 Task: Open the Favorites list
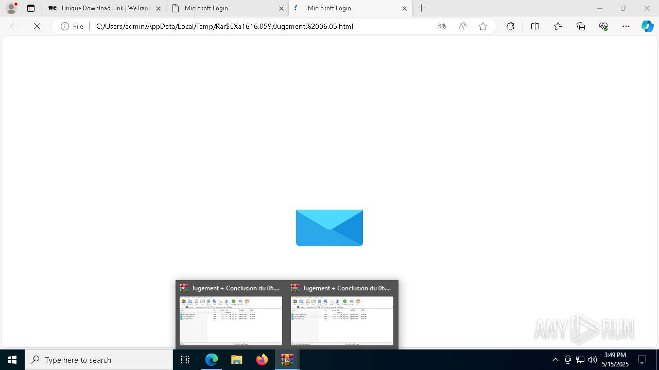558,26
